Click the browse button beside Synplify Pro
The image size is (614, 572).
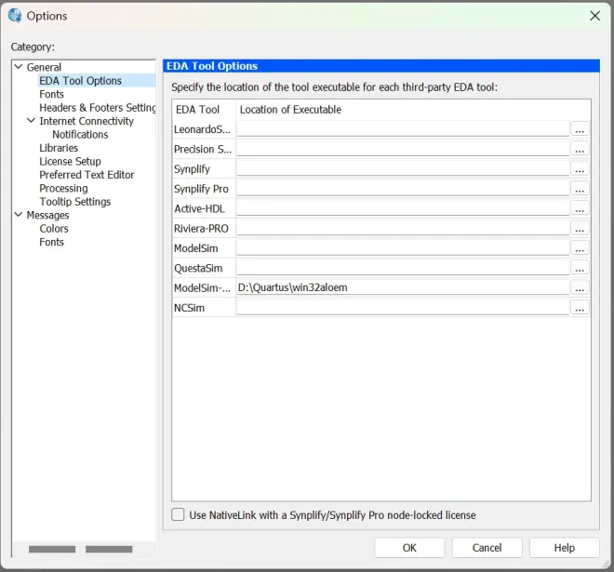580,189
